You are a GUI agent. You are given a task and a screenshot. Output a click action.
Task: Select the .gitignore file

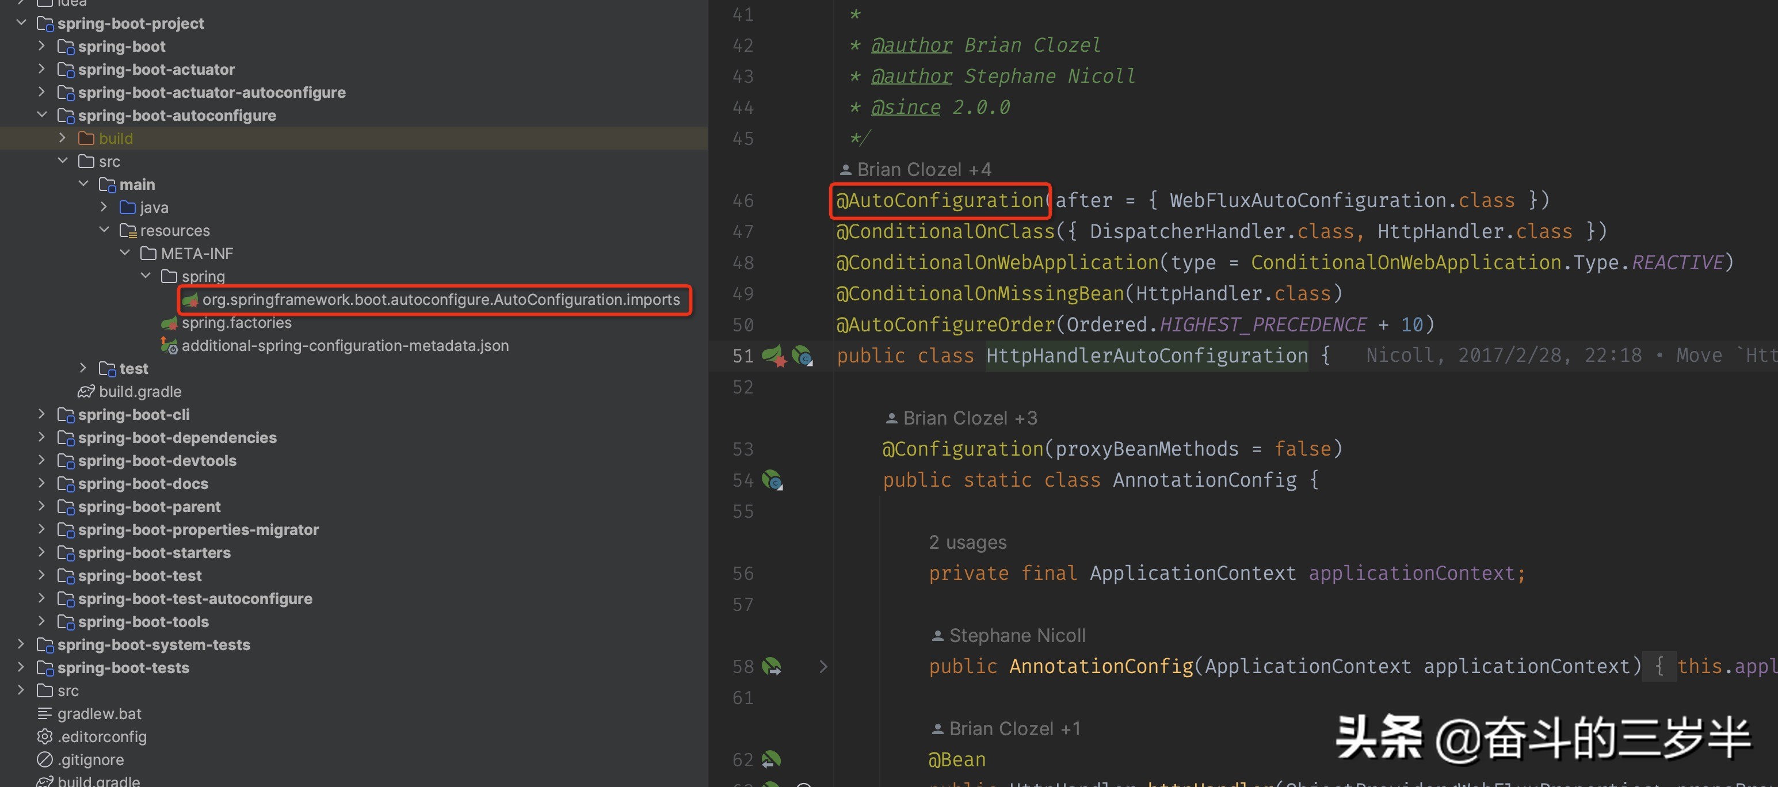[91, 759]
